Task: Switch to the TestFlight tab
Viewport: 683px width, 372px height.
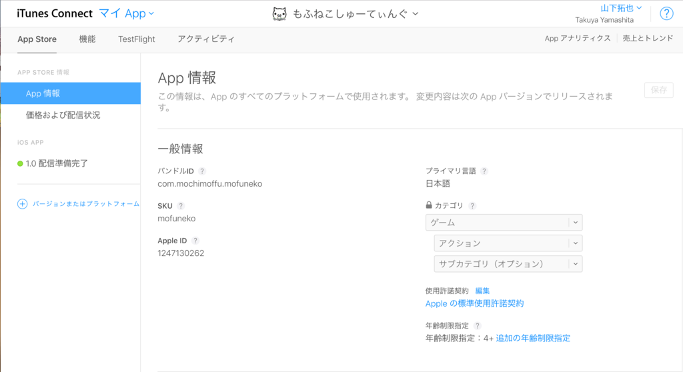Action: coord(136,39)
